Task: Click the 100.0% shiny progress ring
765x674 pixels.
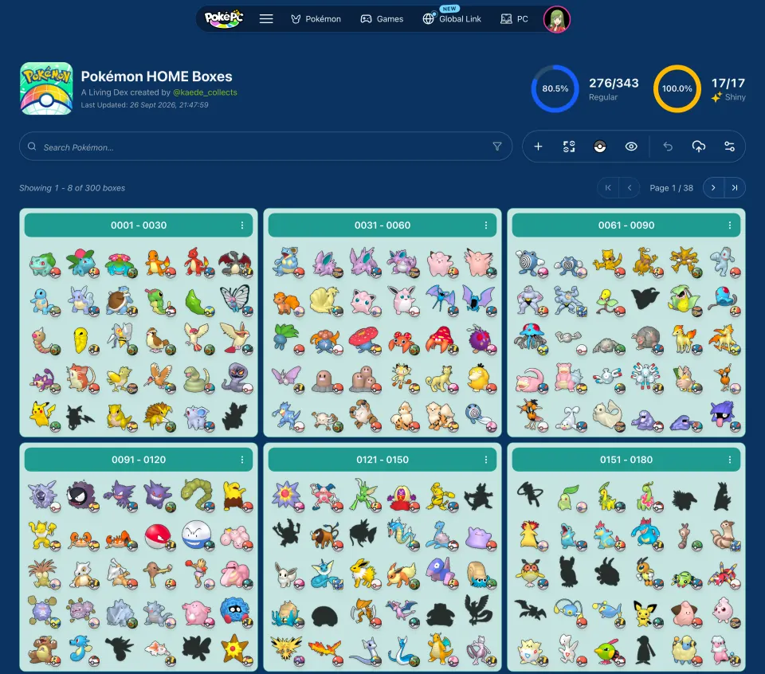Action: [x=677, y=88]
